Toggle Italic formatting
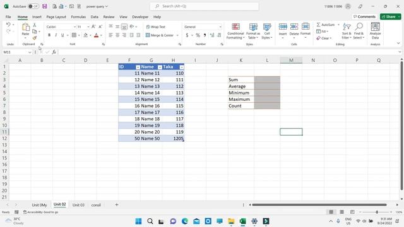This screenshot has width=404, height=227. pyautogui.click(x=56, y=35)
